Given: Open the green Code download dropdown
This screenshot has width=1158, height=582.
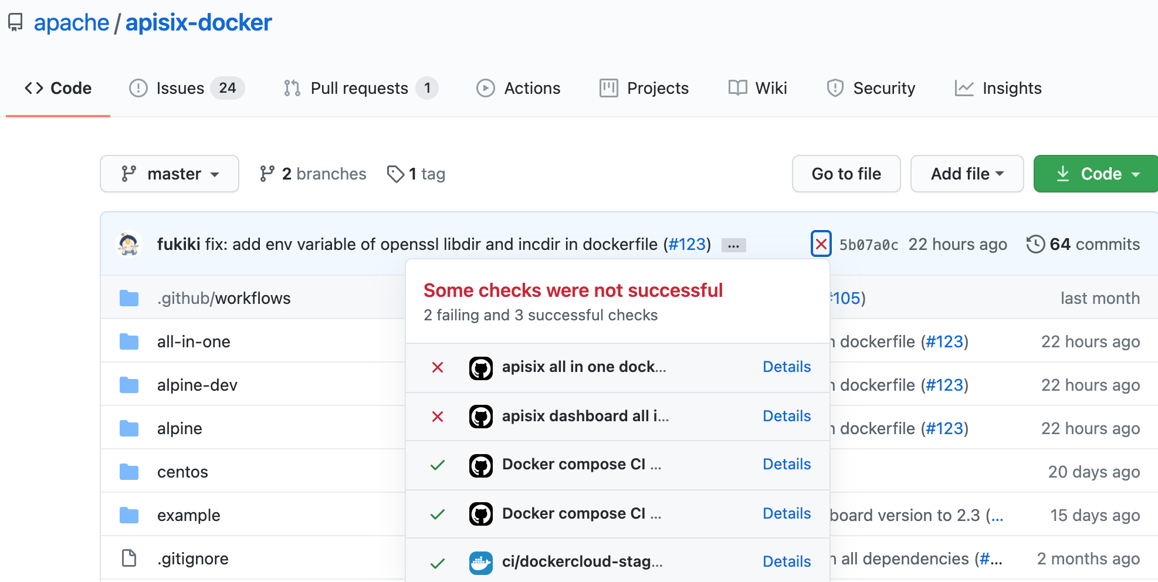Looking at the screenshot, I should (x=1096, y=174).
